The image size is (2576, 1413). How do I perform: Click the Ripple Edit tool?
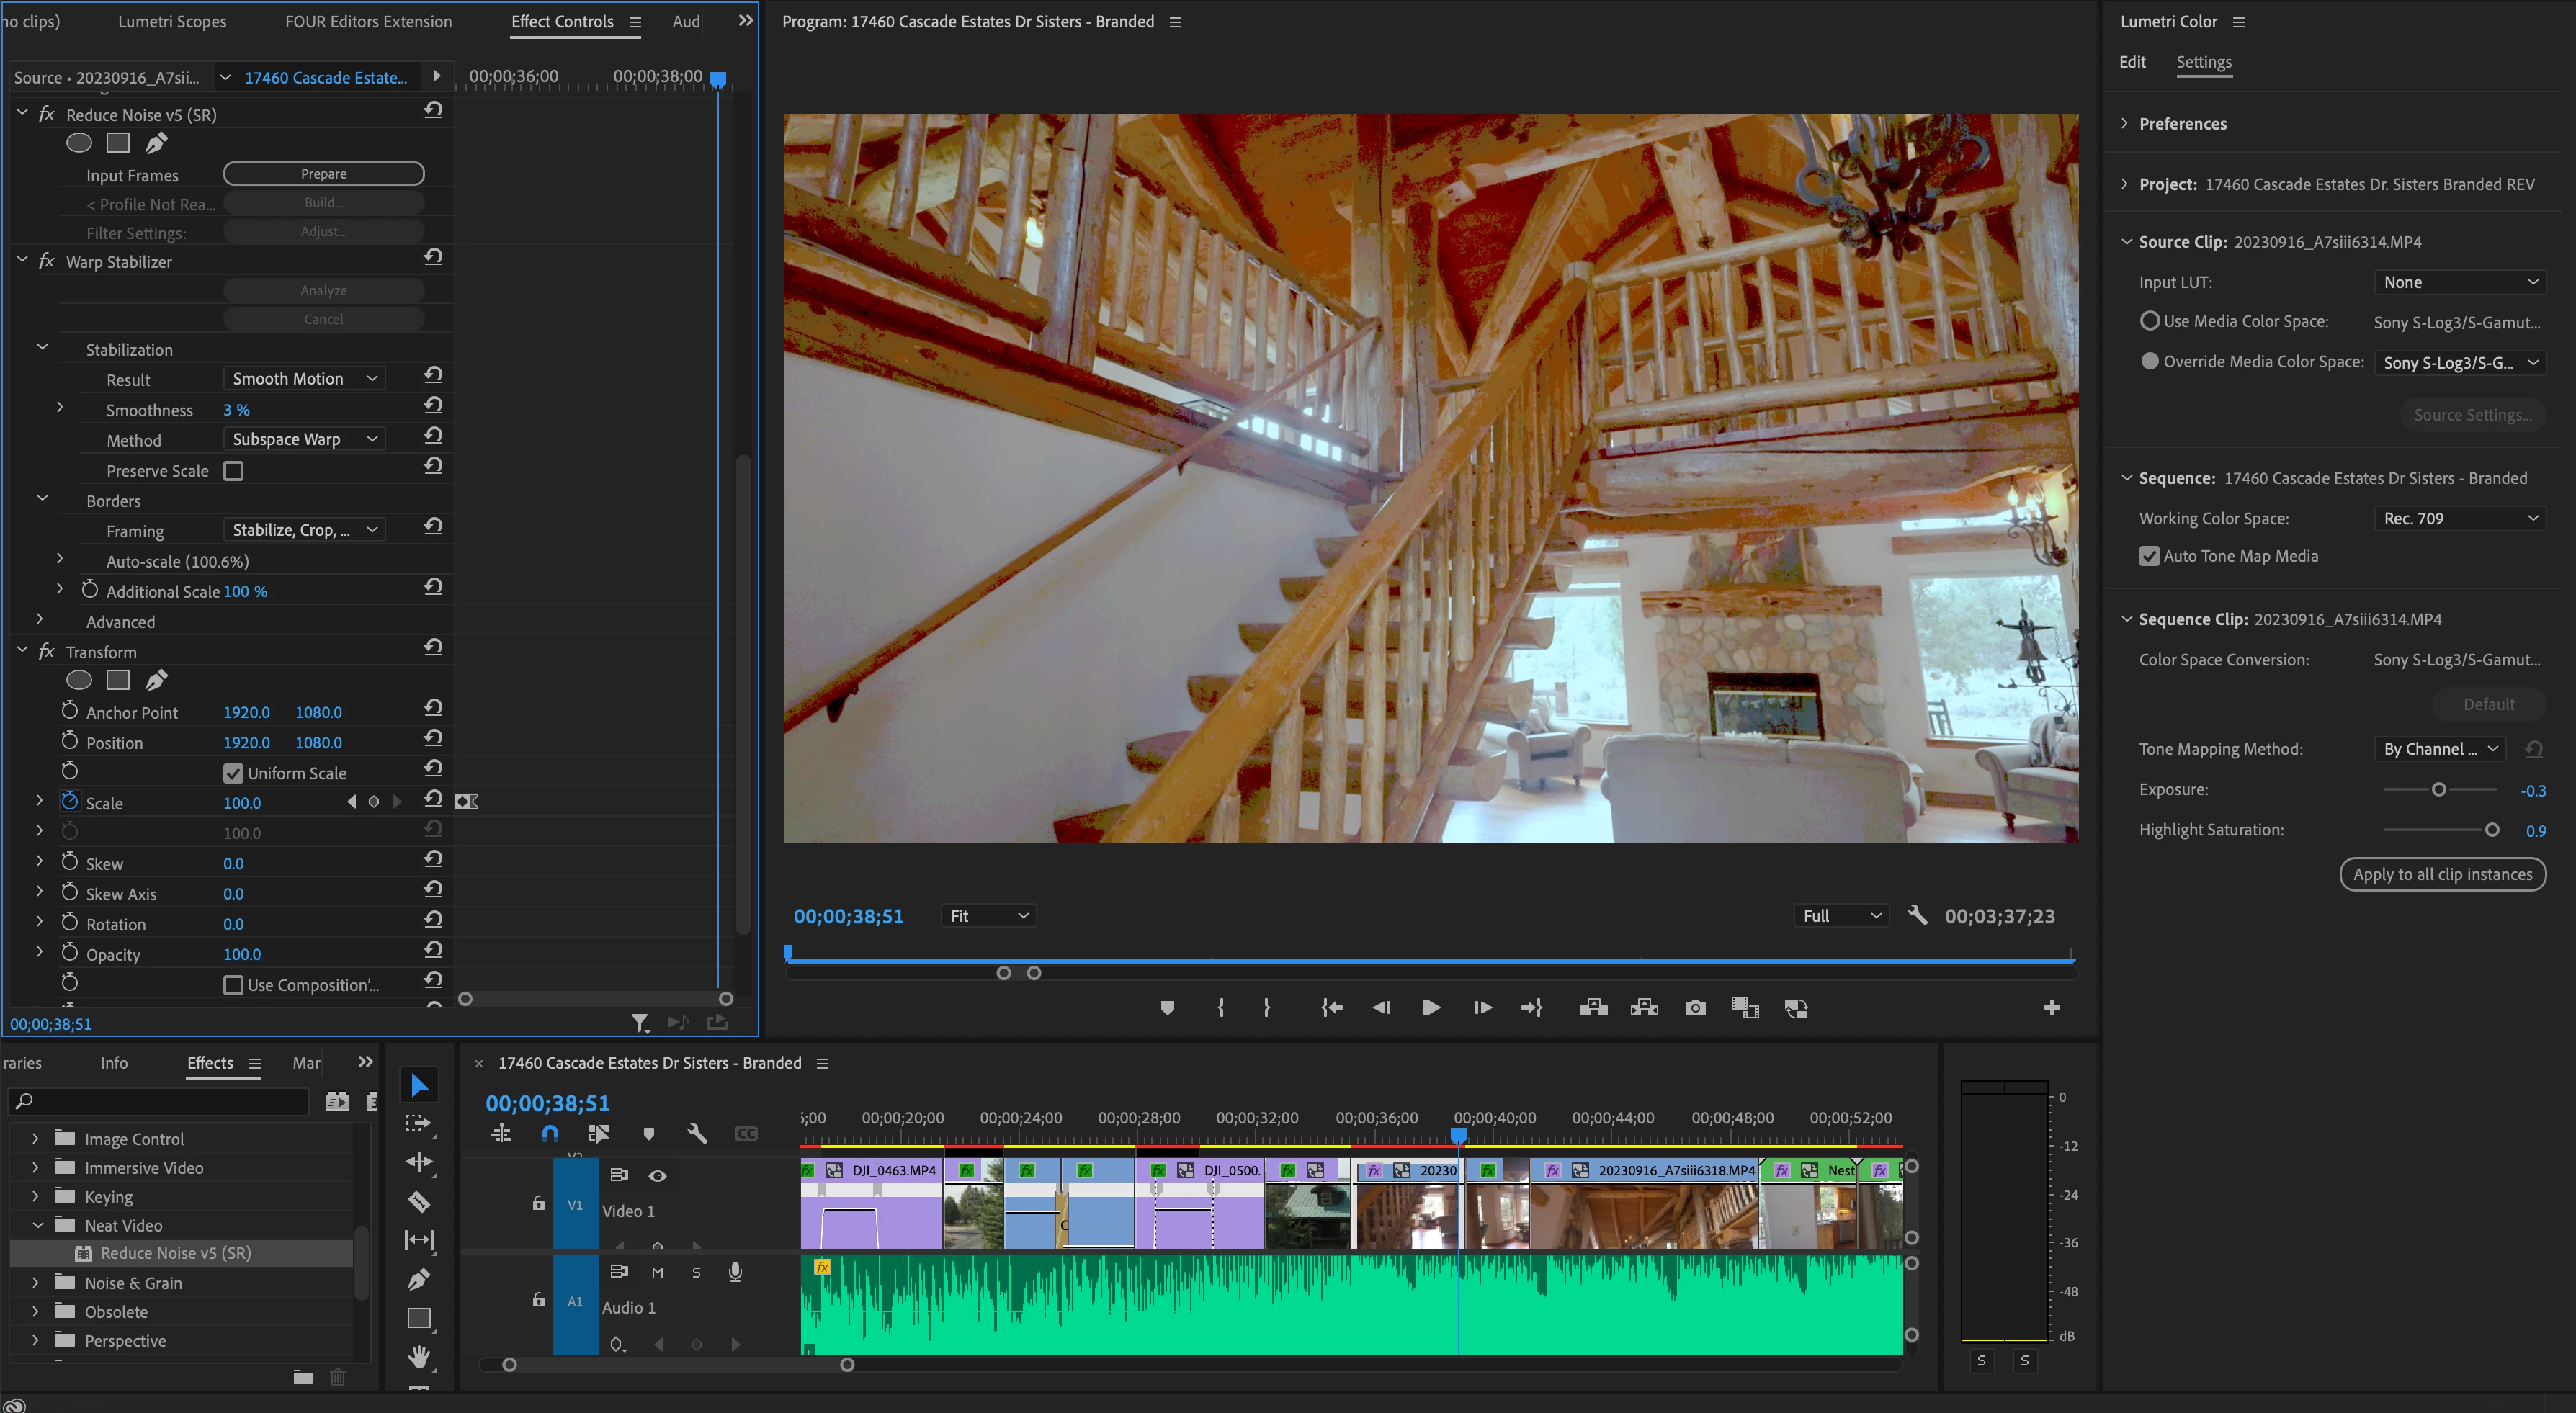[419, 1162]
